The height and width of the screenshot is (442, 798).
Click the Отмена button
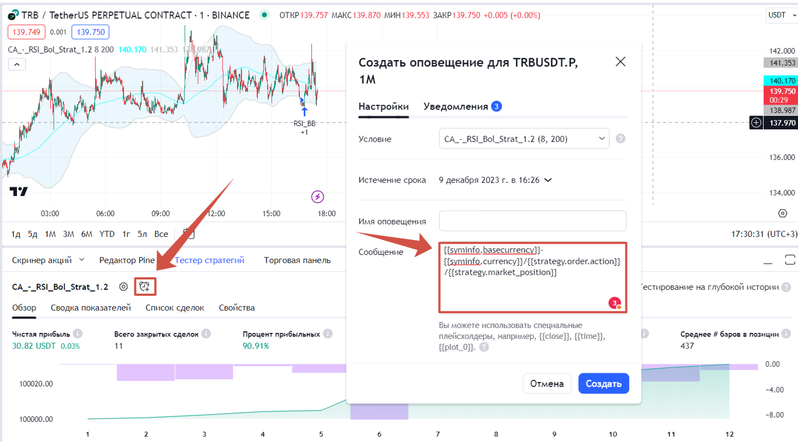point(547,384)
